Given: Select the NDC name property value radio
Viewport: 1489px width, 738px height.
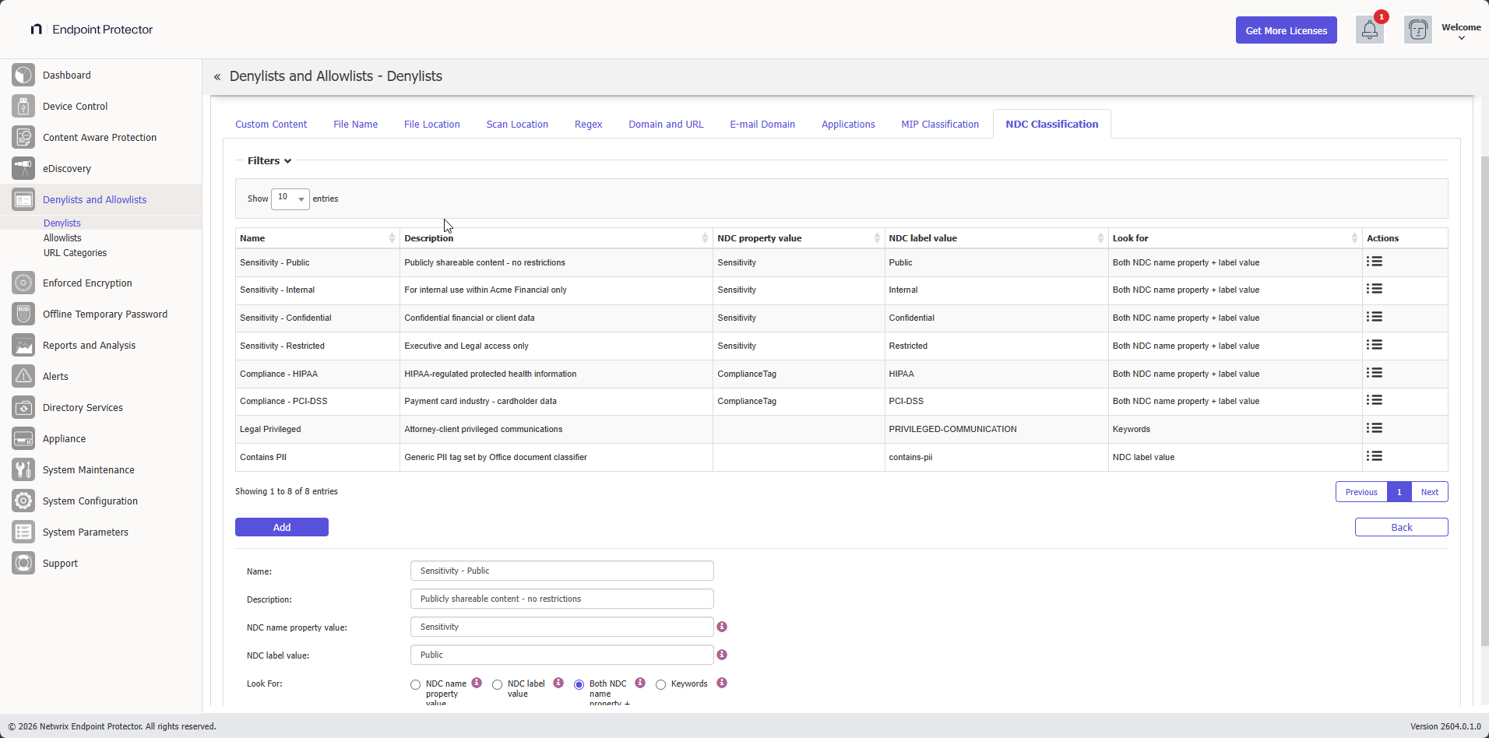Looking at the screenshot, I should [x=415, y=685].
